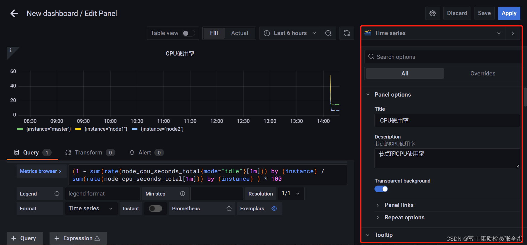527x245 pixels.
Task: Click the panel info corner icon
Action: [11, 50]
